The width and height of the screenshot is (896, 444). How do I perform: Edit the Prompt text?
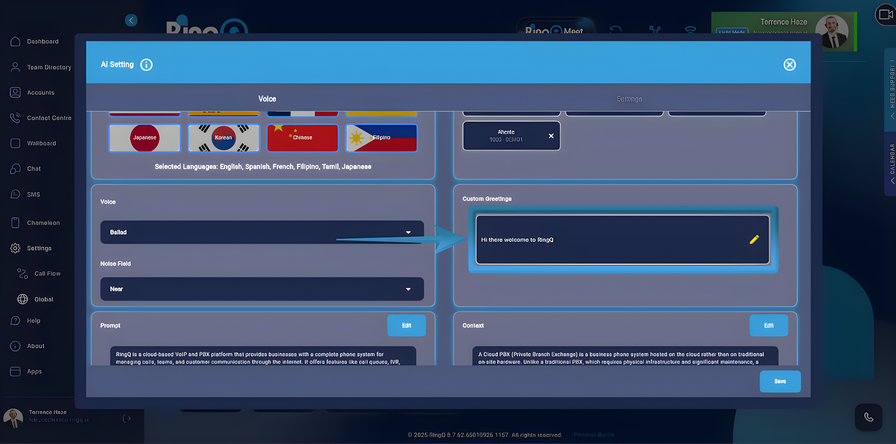406,325
